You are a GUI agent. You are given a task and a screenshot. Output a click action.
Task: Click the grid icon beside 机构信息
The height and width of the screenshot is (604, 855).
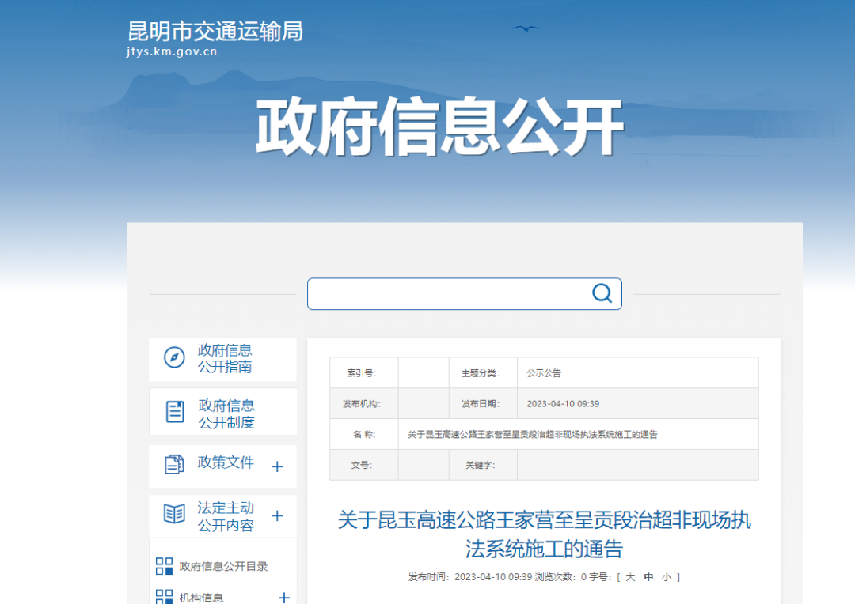pos(163,598)
